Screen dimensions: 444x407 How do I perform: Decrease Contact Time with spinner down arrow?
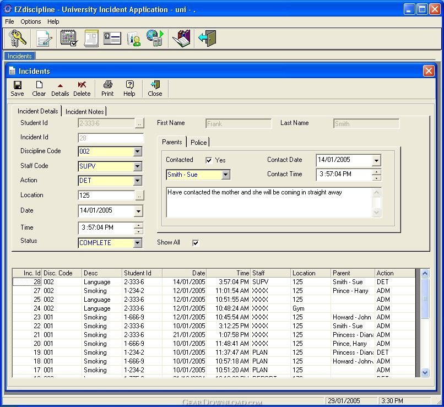[376, 178]
